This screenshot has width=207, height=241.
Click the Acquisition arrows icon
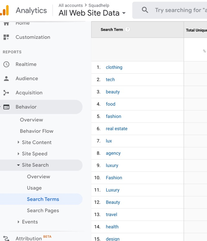[x=6, y=93]
